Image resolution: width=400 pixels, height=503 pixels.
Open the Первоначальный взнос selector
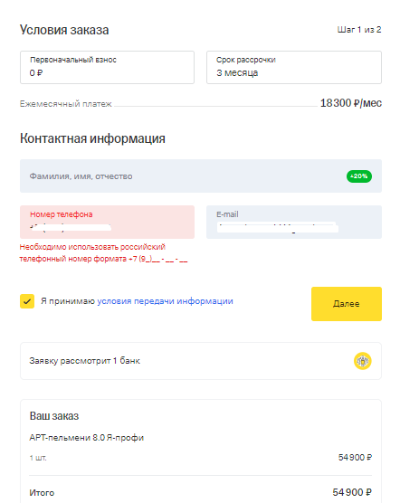tap(107, 67)
